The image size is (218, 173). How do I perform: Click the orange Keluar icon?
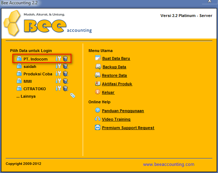[98, 92]
